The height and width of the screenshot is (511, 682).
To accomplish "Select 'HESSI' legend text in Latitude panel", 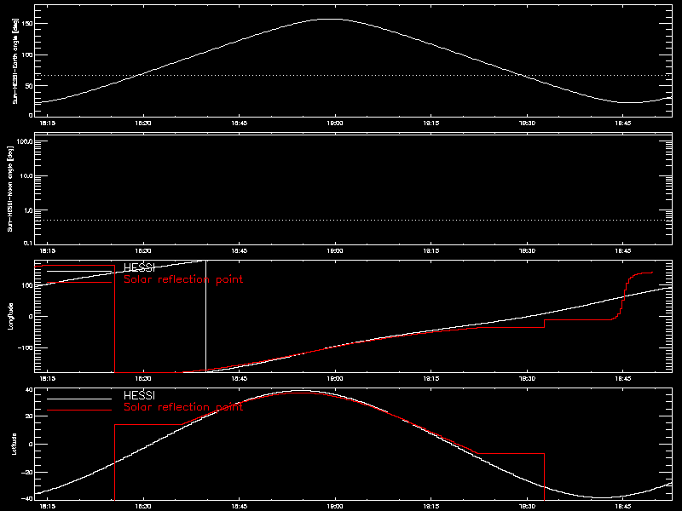I will pyautogui.click(x=139, y=396).
